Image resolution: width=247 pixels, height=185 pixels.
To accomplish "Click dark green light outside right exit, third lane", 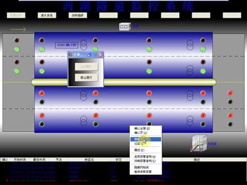I will tap(230, 102).
